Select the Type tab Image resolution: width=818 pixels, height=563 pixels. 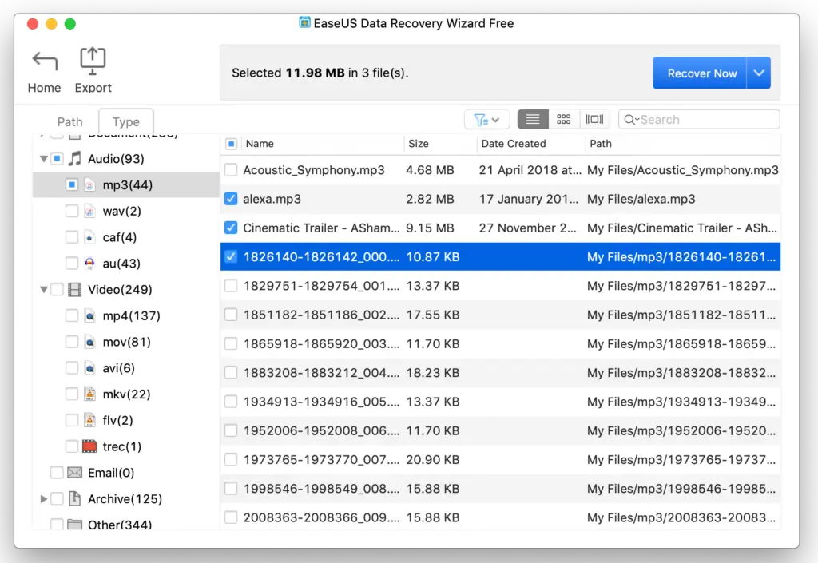[x=125, y=122]
